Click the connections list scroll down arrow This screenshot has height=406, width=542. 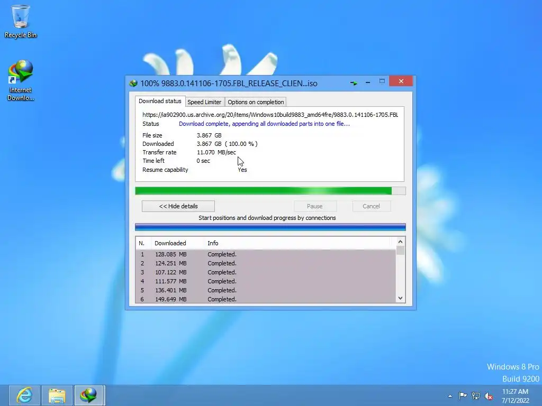tap(400, 298)
